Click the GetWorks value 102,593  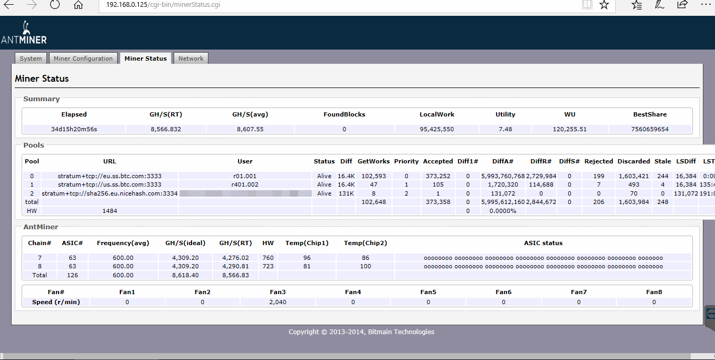[x=374, y=176]
